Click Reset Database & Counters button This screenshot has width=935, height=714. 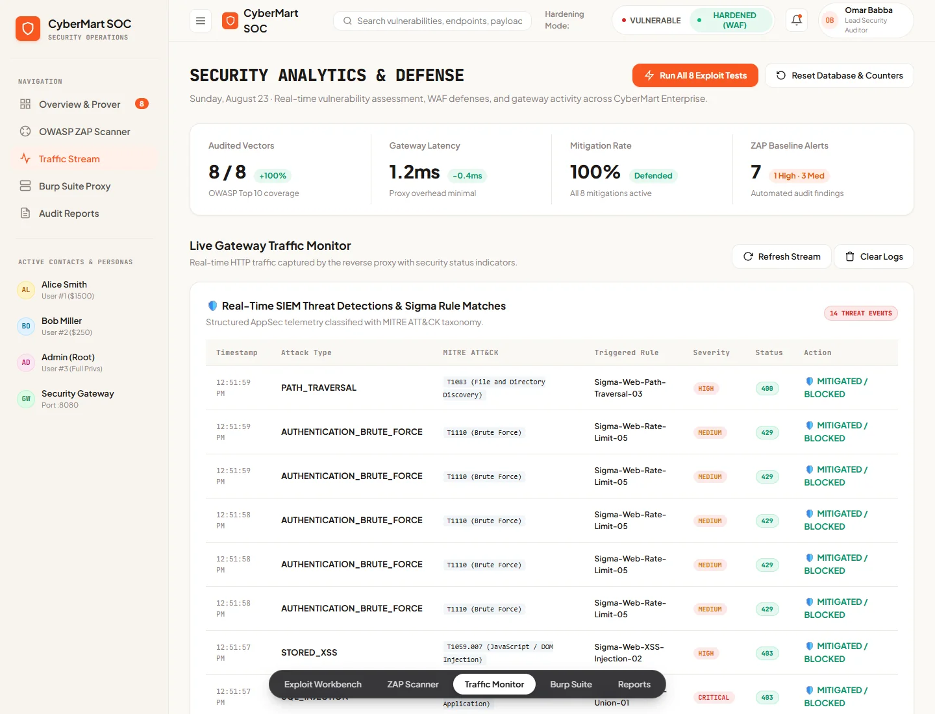coord(839,75)
